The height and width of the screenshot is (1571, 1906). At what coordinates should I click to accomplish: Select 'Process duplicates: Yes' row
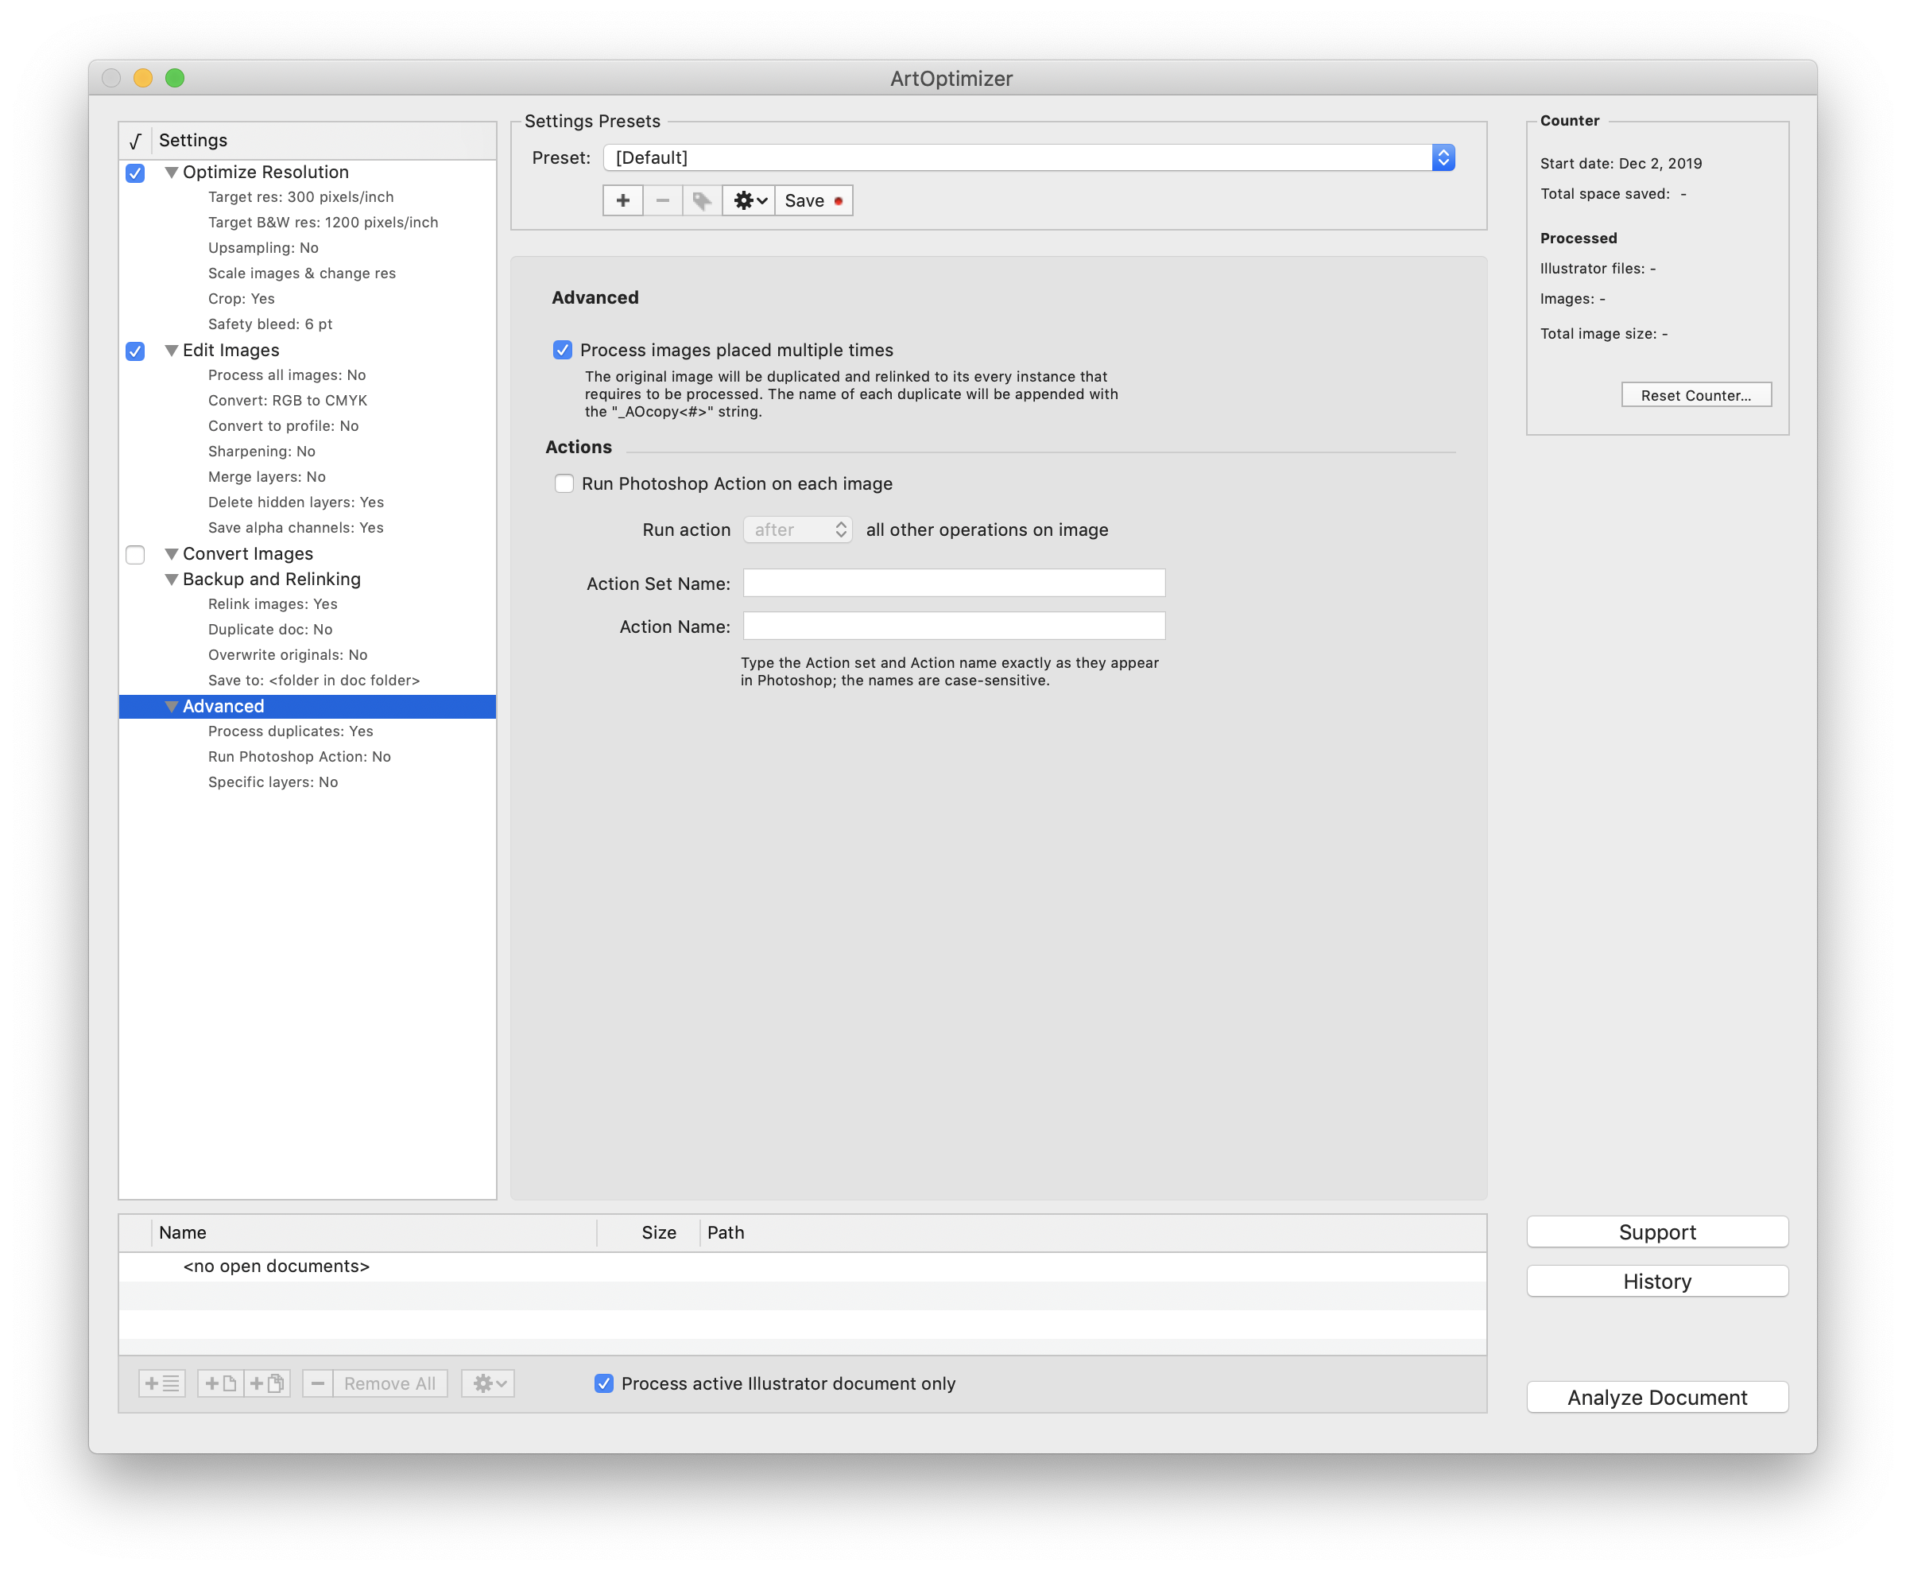click(308, 731)
